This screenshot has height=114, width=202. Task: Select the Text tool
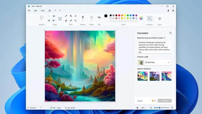coord(76,16)
